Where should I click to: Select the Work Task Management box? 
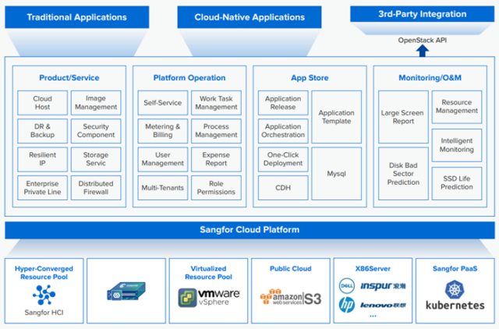pyautogui.click(x=216, y=103)
